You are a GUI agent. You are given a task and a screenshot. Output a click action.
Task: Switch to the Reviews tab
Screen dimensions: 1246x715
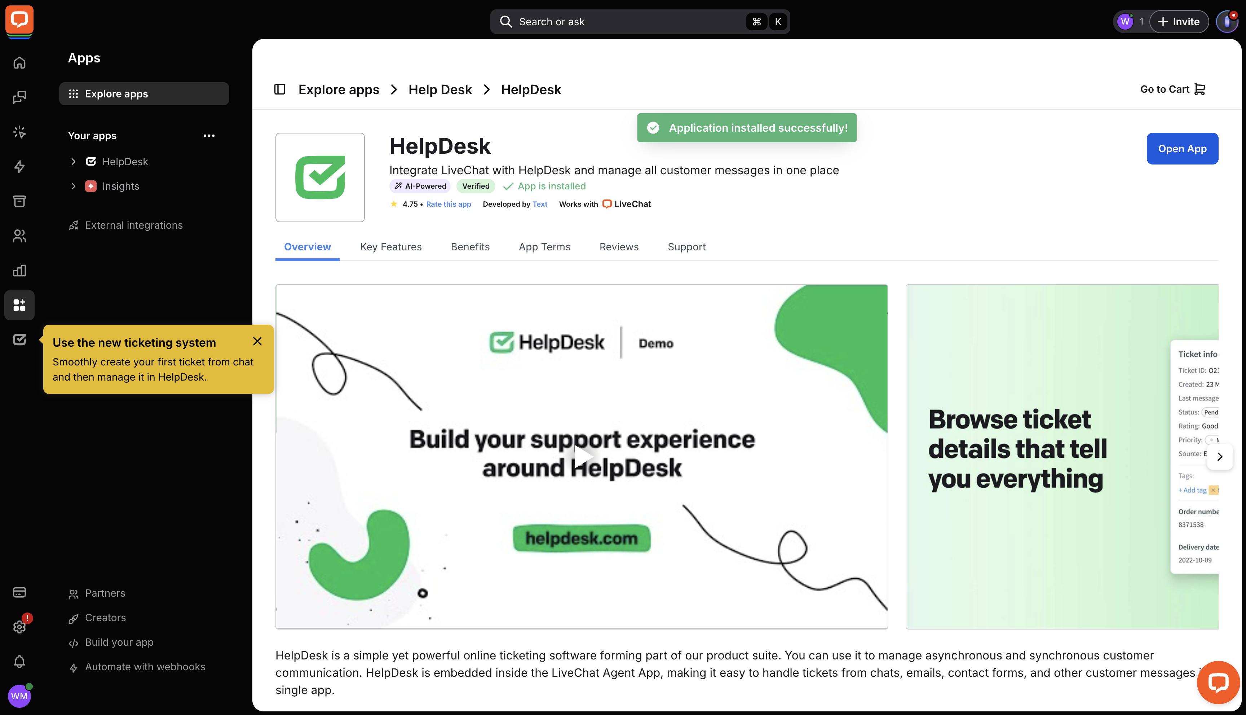pyautogui.click(x=619, y=246)
